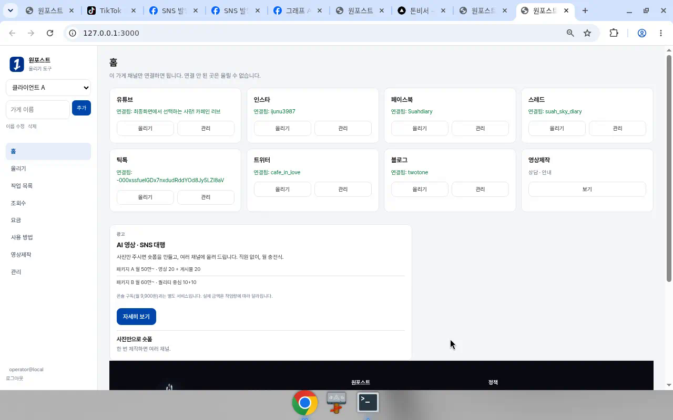Open the browser extensions puzzle icon

pos(614,33)
